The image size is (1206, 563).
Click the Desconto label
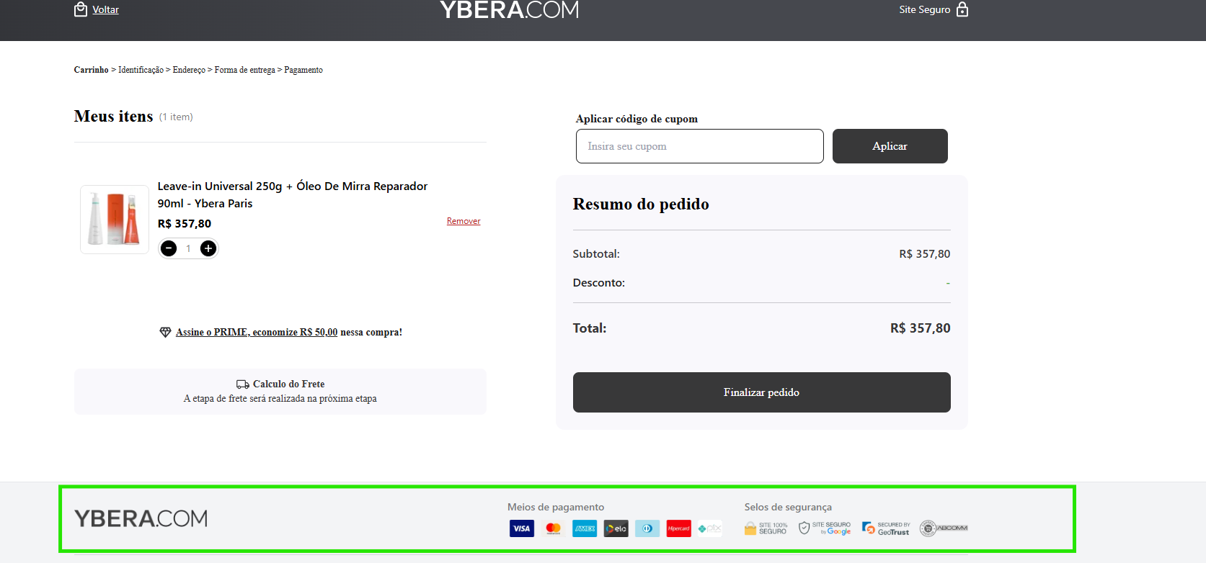pos(599,283)
